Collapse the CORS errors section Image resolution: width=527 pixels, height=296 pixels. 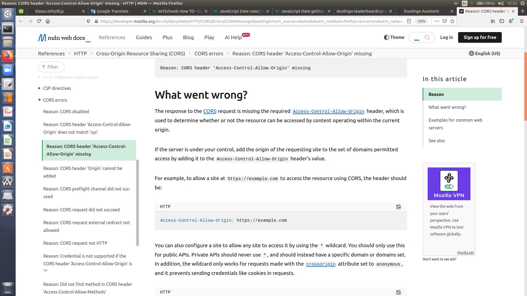(55, 100)
